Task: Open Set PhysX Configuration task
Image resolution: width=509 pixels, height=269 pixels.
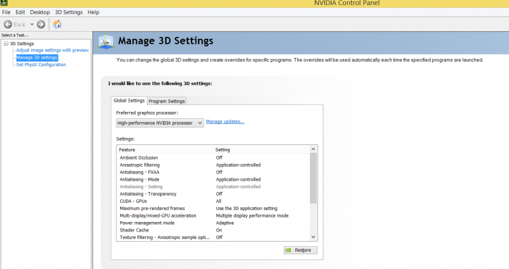Action: pyautogui.click(x=41, y=65)
